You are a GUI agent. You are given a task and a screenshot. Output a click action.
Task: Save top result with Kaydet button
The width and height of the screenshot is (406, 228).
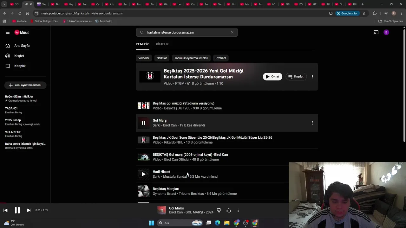(x=296, y=77)
